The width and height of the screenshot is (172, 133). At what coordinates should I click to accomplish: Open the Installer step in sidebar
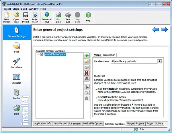click(17, 78)
